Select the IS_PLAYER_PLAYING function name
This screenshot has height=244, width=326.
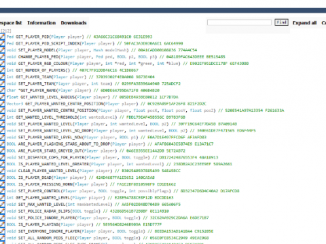pos(38,224)
